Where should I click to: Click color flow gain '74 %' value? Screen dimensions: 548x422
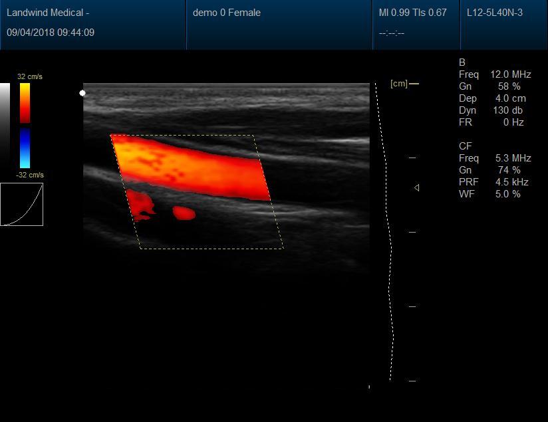point(509,170)
